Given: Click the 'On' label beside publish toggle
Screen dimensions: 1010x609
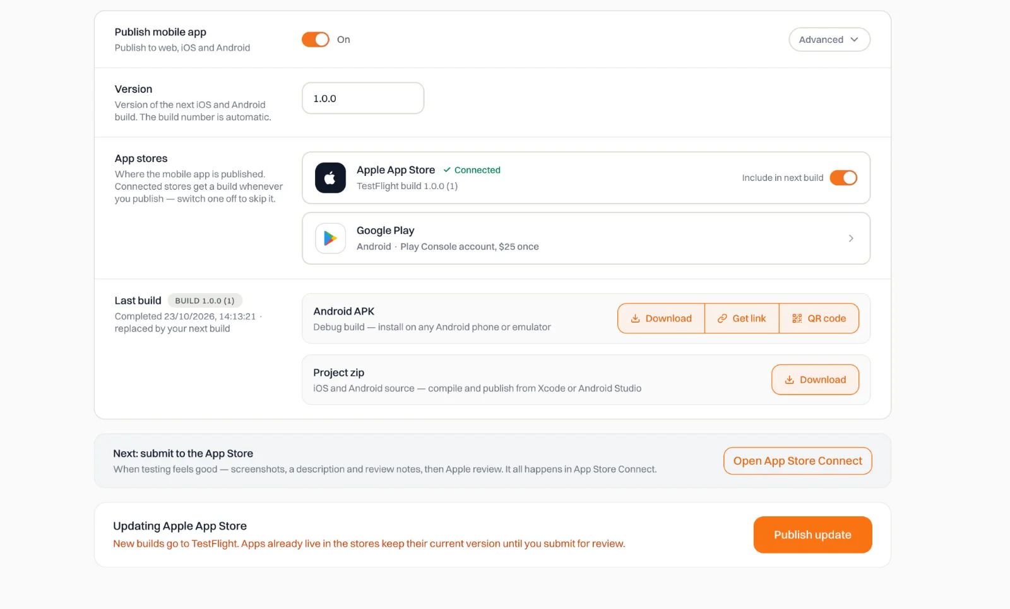Looking at the screenshot, I should pos(343,40).
